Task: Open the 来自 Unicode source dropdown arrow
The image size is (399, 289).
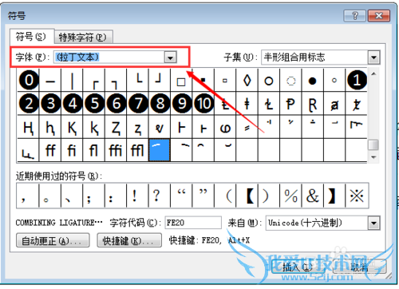Action: (373, 223)
